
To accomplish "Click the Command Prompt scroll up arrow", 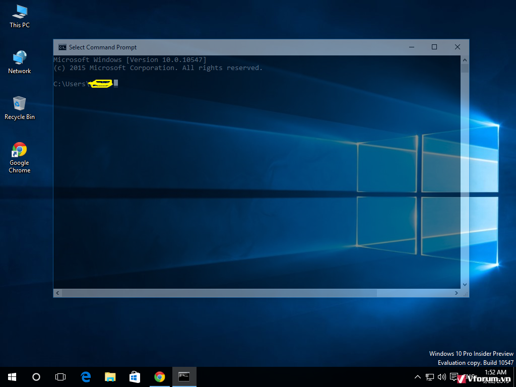I will [465, 60].
